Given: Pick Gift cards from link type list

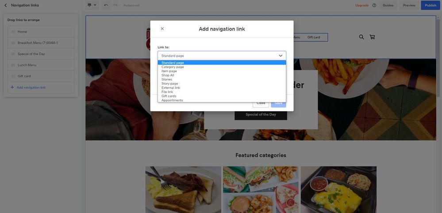Looking at the screenshot, I should pyautogui.click(x=169, y=96).
